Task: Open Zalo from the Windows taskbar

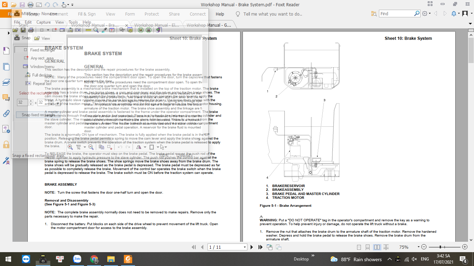Action: (x=77, y=259)
